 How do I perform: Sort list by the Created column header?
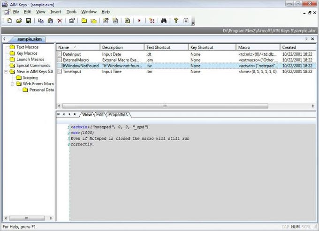[289, 47]
